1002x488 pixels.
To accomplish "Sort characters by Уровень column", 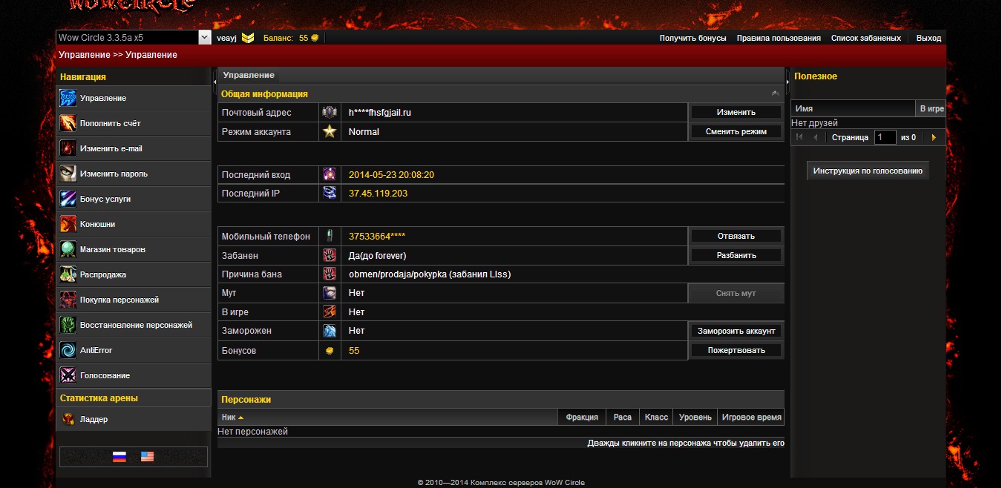I will (695, 418).
